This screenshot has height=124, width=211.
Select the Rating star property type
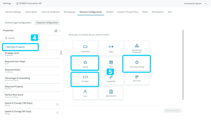click(85, 63)
